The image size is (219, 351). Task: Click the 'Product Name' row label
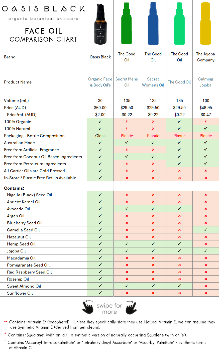(x=18, y=82)
